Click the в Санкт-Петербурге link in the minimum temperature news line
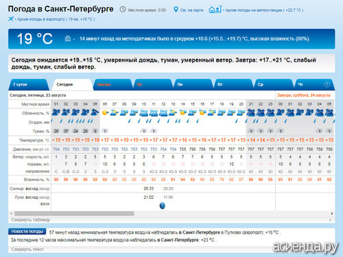The height and width of the screenshot is (257, 343). tap(199, 232)
